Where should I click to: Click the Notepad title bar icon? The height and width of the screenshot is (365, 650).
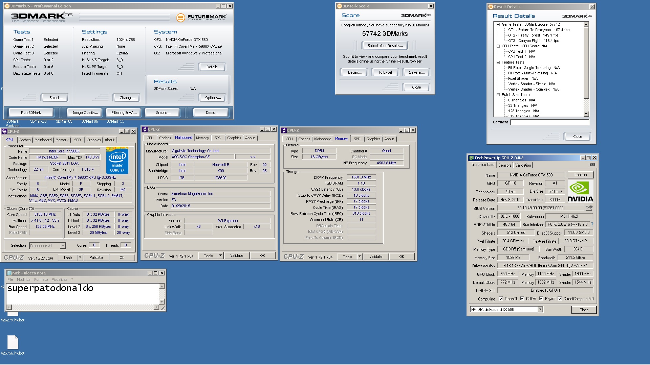9,273
